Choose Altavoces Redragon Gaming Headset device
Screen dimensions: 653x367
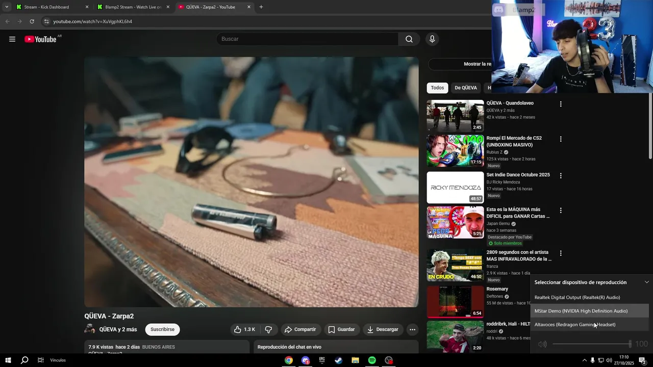click(590, 325)
